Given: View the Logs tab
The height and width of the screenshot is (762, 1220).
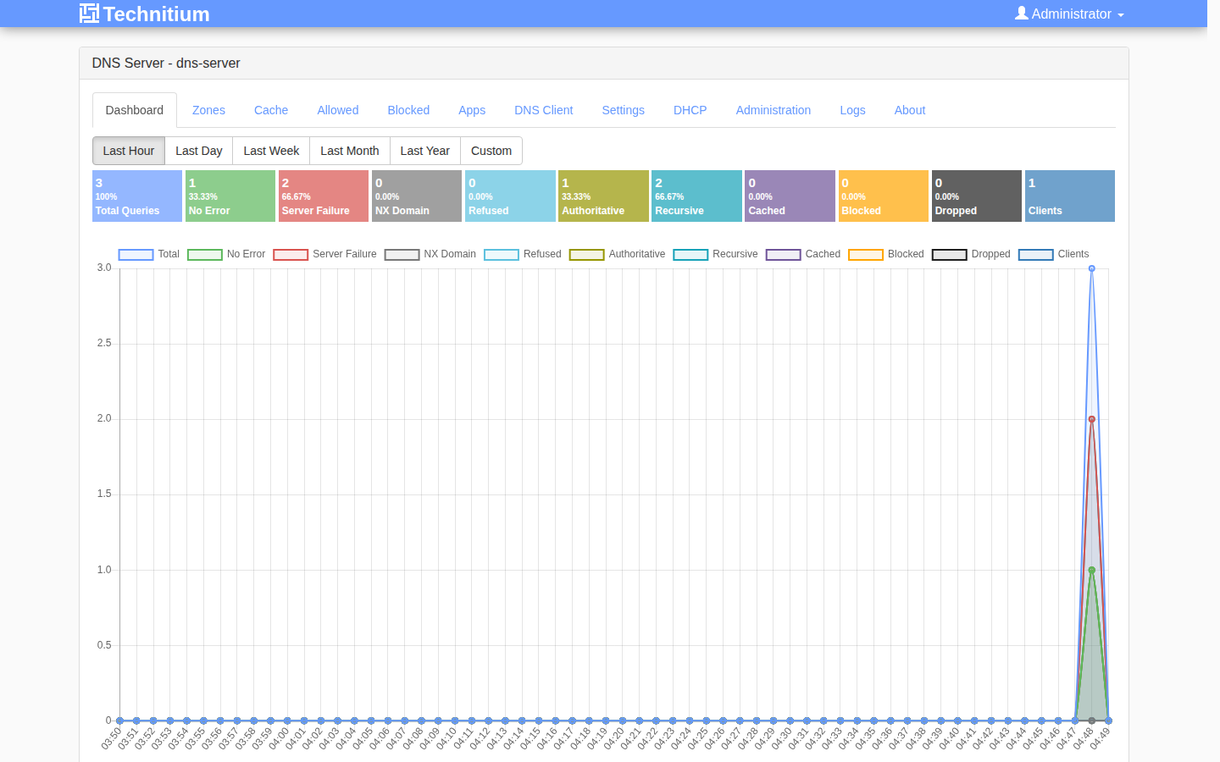Looking at the screenshot, I should click(x=853, y=110).
